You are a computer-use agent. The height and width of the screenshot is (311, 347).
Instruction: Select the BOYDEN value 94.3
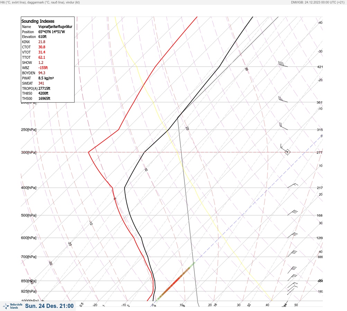pyautogui.click(x=42, y=73)
